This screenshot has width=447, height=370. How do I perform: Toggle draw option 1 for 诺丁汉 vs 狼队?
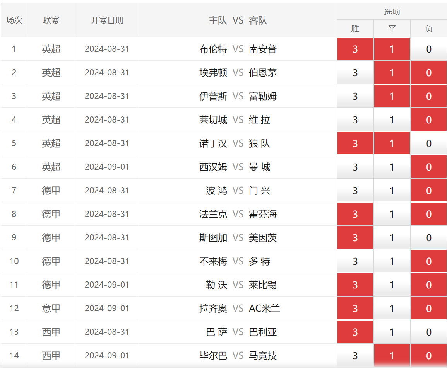pyautogui.click(x=392, y=143)
